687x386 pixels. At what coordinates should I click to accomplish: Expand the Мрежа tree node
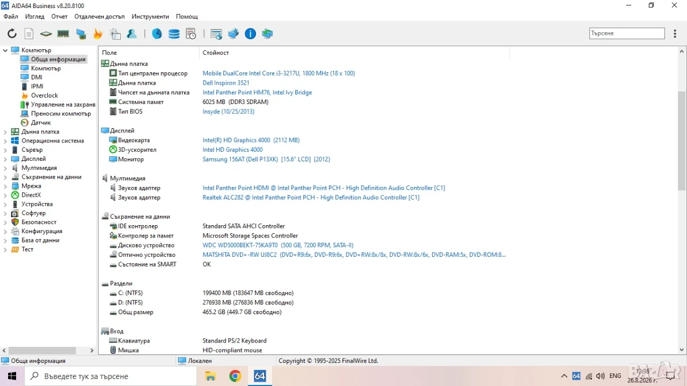(x=5, y=186)
